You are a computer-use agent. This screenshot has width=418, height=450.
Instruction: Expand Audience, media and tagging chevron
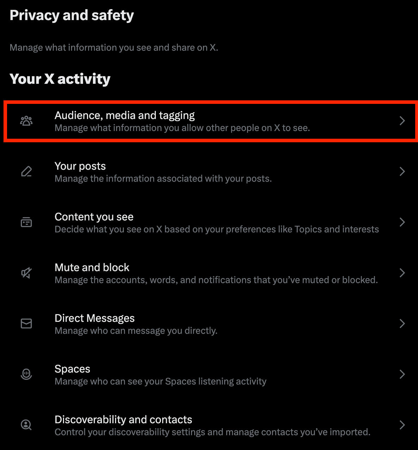[x=402, y=121]
